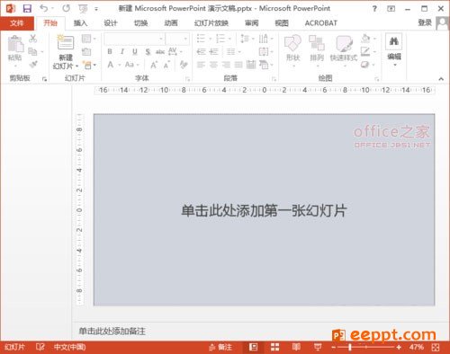
Task: Collapse the ribbon with the chevron arrow
Action: point(441,79)
